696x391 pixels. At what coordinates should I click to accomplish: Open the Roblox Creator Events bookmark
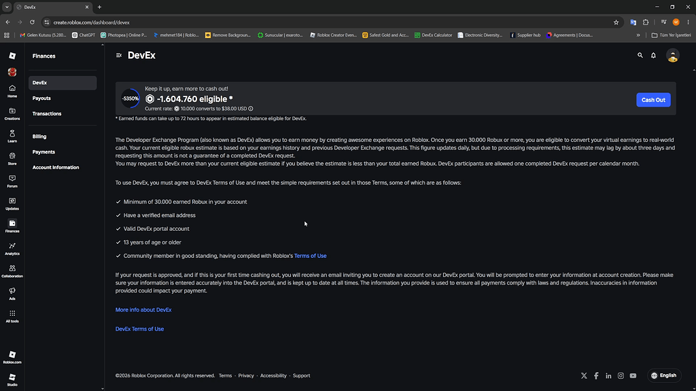(x=333, y=35)
